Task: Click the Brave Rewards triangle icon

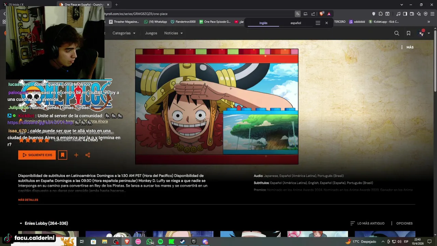Action: click(329, 14)
